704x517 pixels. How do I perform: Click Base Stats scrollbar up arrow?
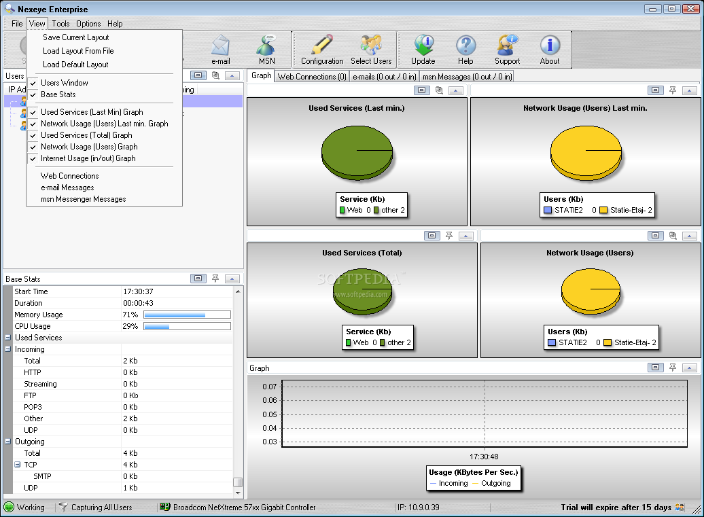click(238, 291)
